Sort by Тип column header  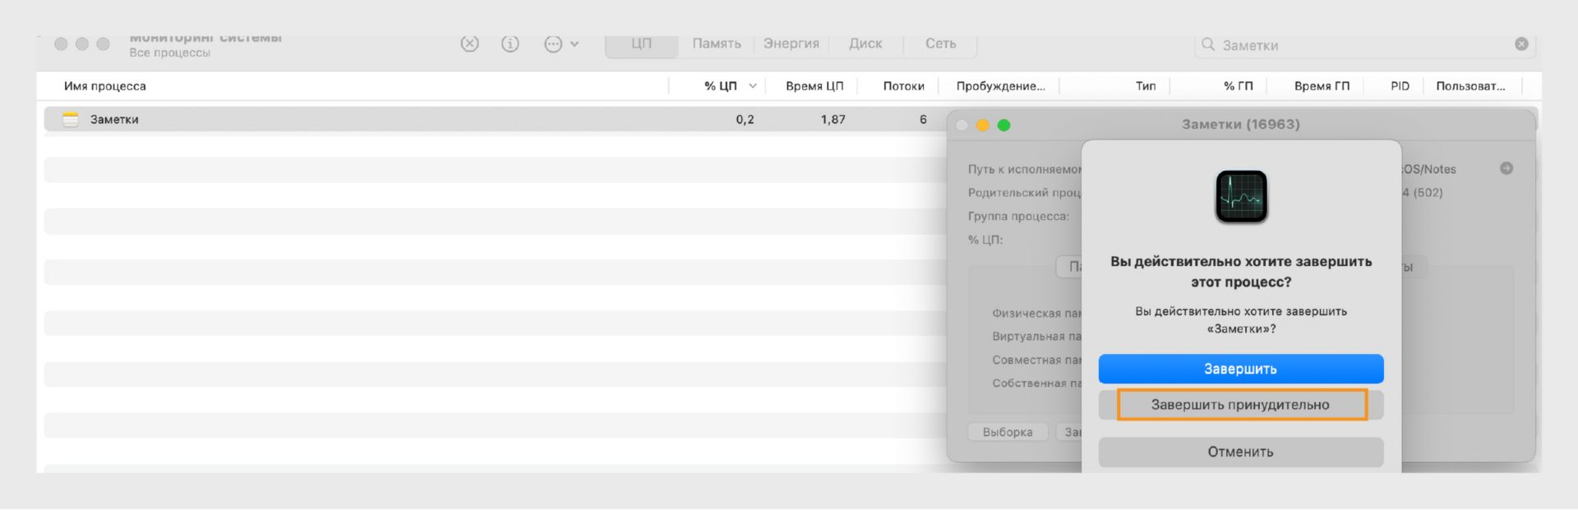(x=1146, y=86)
